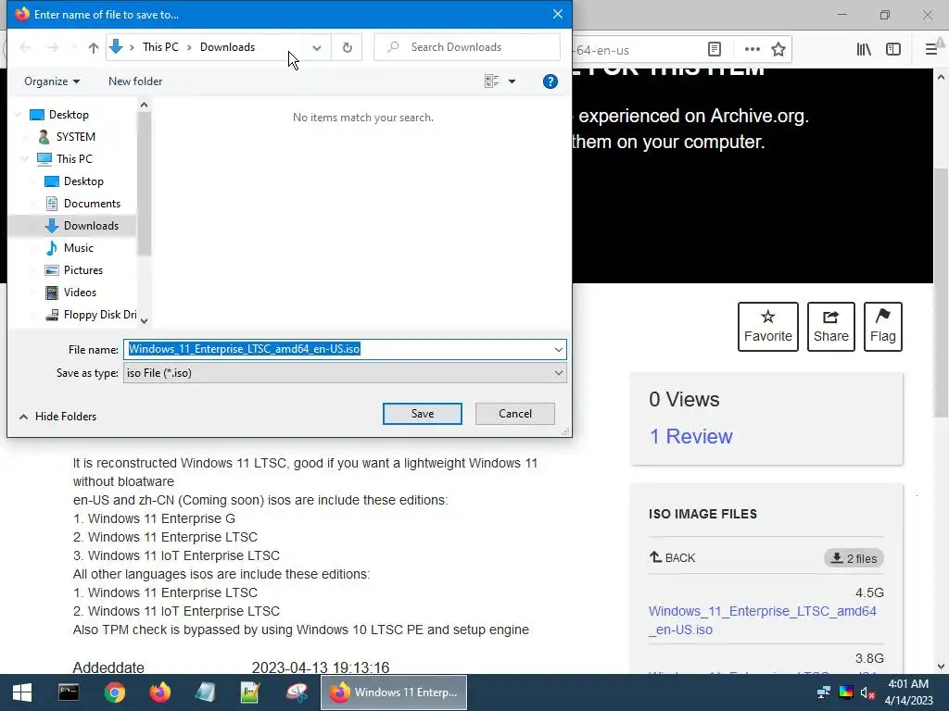Select SYSTEM user in folder tree
This screenshot has height=711, width=949.
click(x=75, y=137)
